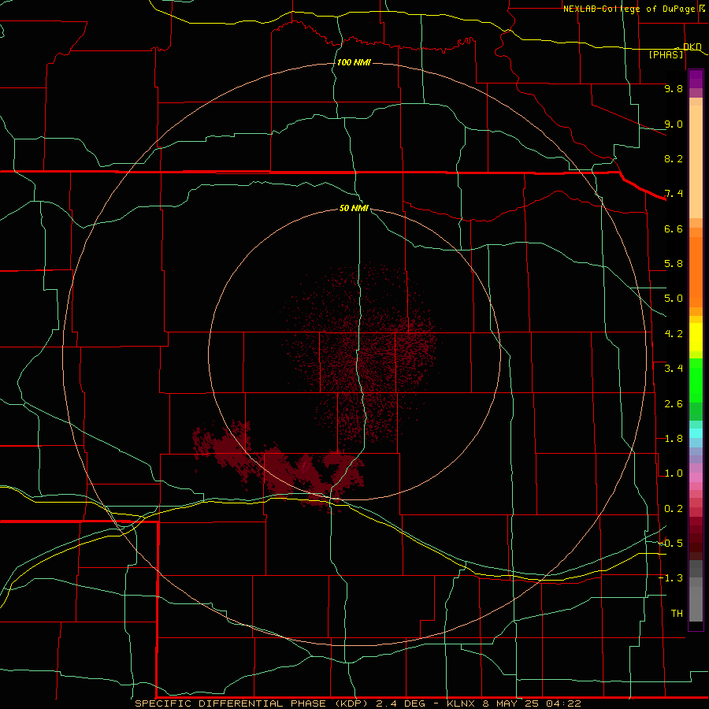This screenshot has width=709, height=709.
Task: Pick the yellow swatch on the color scale
Action: [696, 337]
